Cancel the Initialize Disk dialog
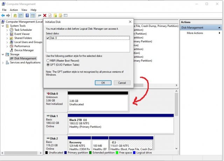This screenshot has height=161, width=224. tap(122, 83)
